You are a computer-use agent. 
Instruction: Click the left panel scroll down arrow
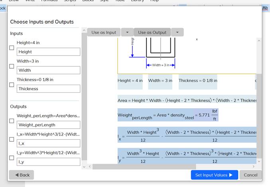point(84,167)
